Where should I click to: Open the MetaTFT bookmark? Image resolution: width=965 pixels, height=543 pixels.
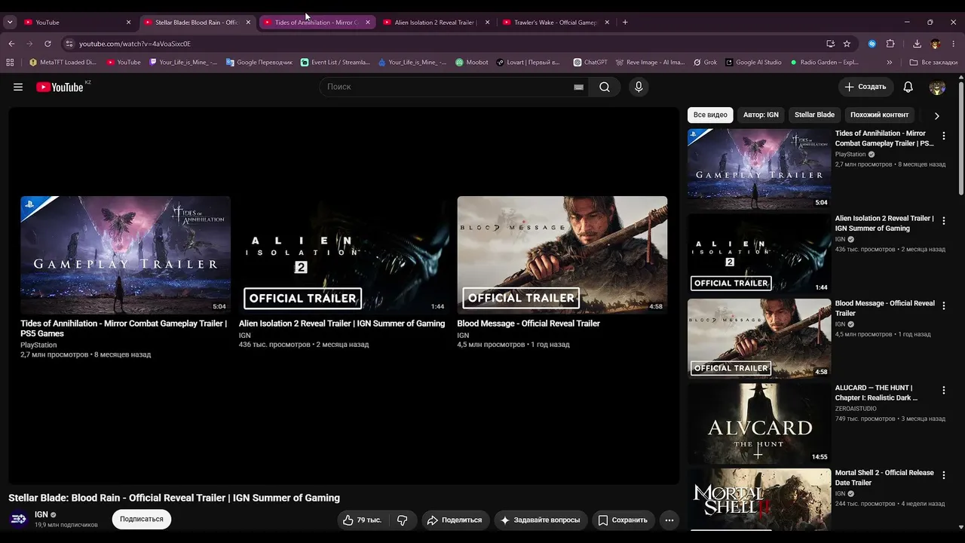(63, 63)
